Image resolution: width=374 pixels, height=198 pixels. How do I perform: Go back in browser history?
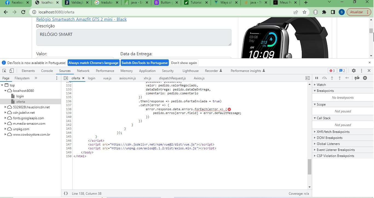coord(6,12)
